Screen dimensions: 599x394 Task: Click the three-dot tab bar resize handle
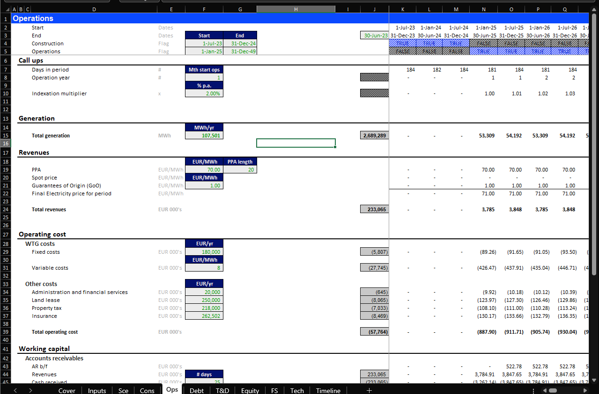tap(533, 390)
